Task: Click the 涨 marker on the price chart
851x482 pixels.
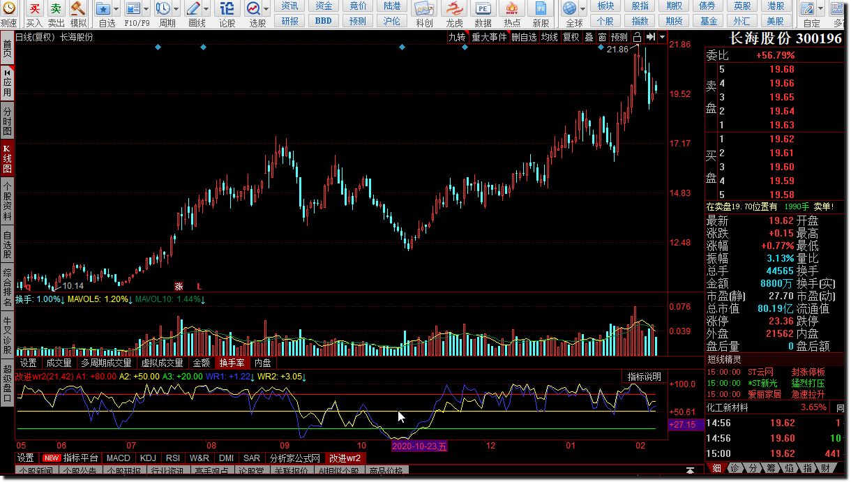Action: 179,286
